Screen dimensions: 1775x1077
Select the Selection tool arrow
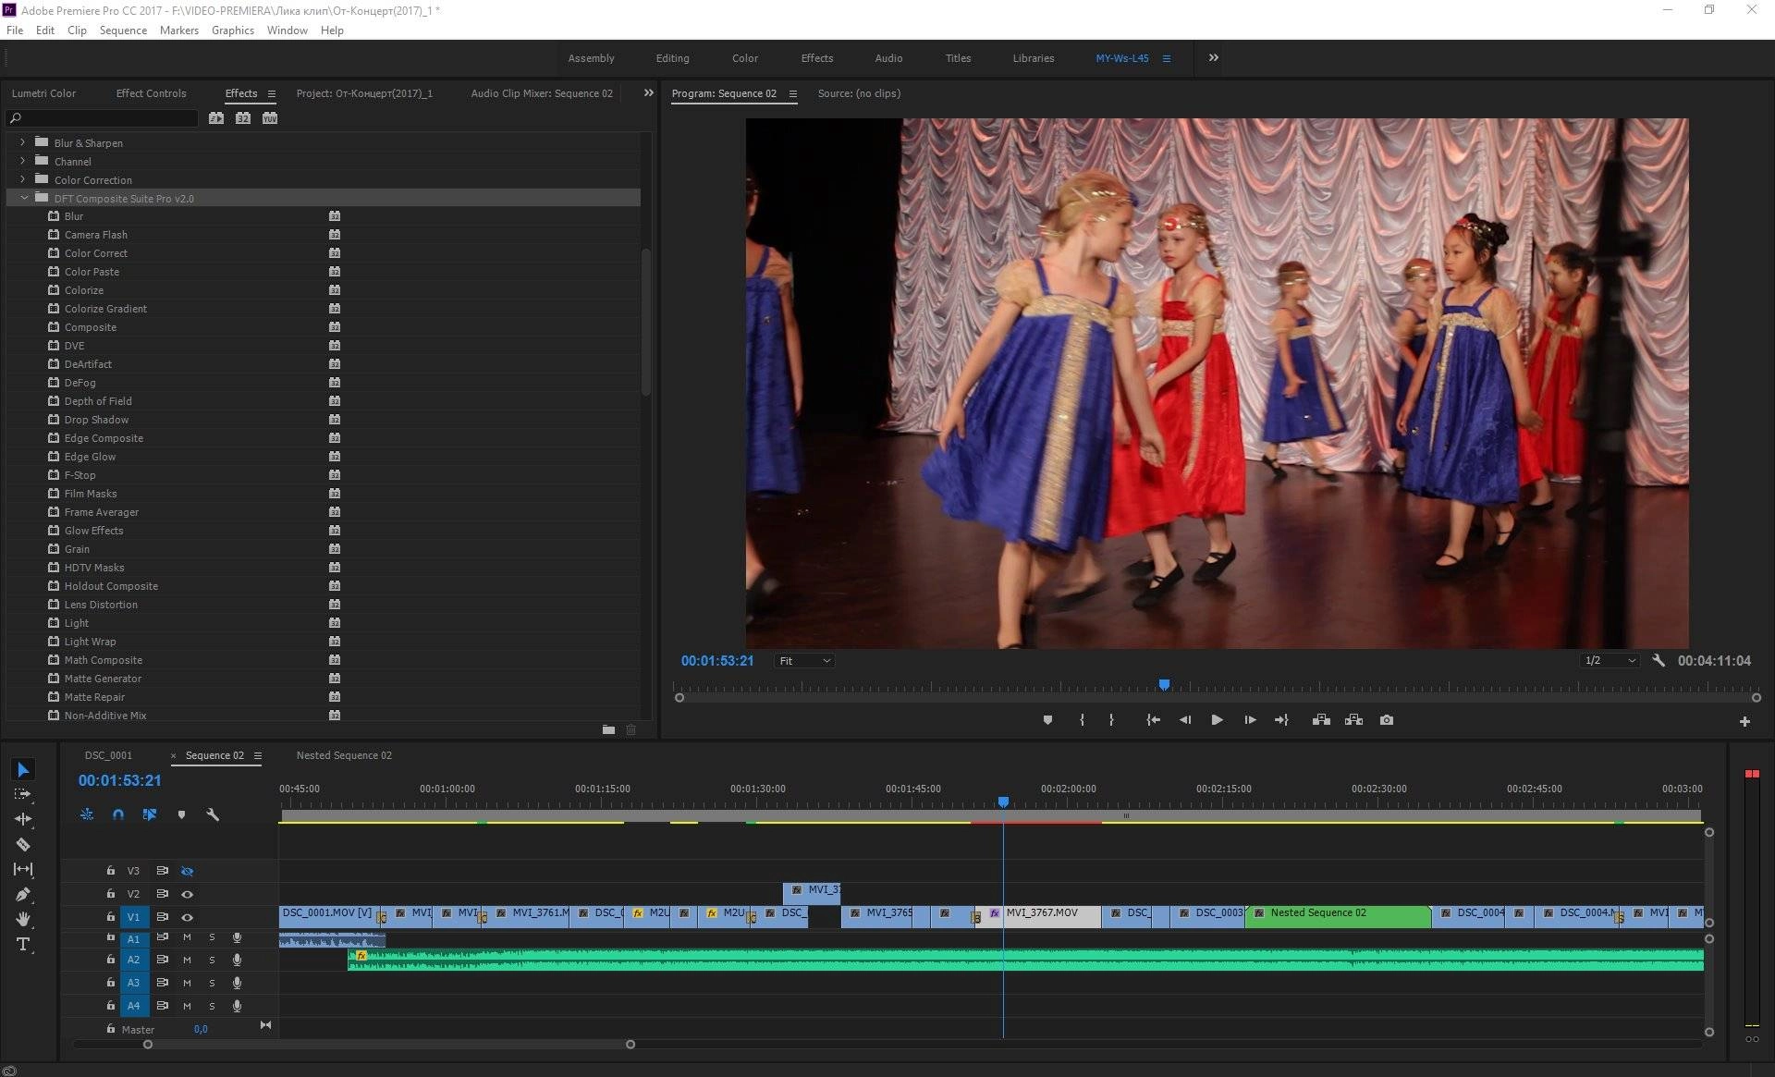(23, 769)
